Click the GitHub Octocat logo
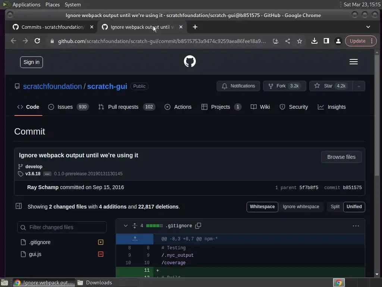This screenshot has width=382, height=287. pyautogui.click(x=190, y=61)
